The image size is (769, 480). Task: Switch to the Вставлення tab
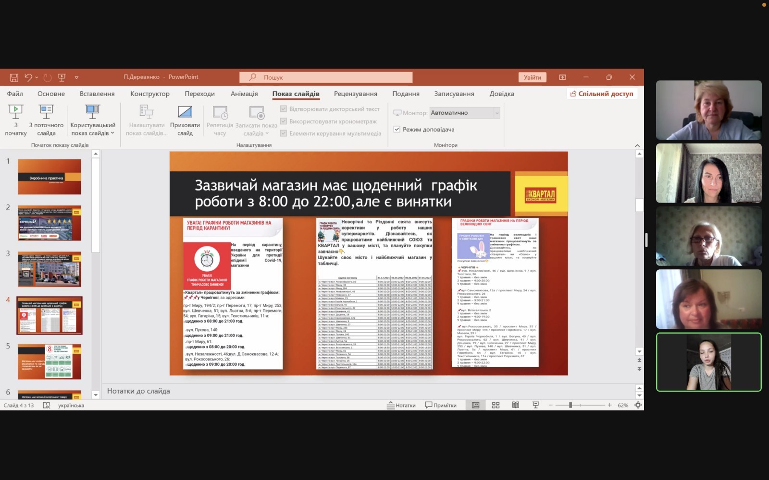coord(97,94)
